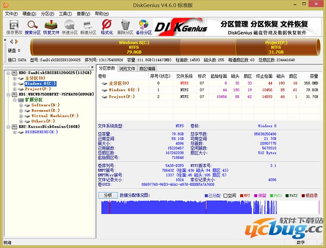Select Software(D:) label in tree
This screenshot has width=326, height=248.
pos(45,105)
